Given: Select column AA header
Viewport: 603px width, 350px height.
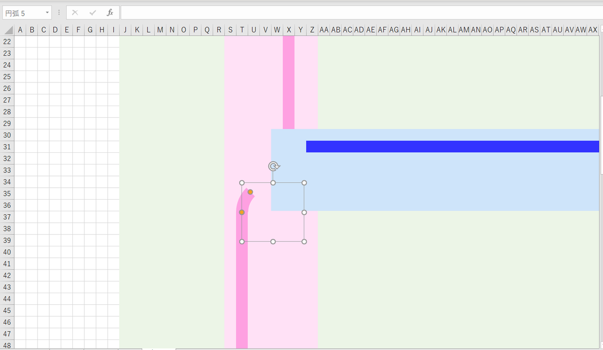Looking at the screenshot, I should coord(324,30).
